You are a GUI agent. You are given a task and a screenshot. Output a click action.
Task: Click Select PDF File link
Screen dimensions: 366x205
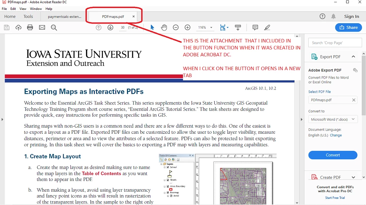click(320, 92)
